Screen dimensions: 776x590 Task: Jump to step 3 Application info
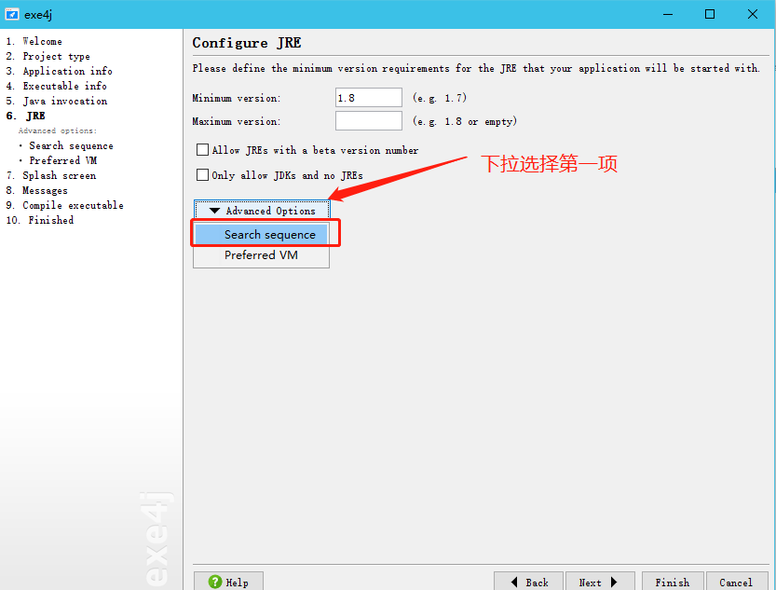(x=60, y=71)
